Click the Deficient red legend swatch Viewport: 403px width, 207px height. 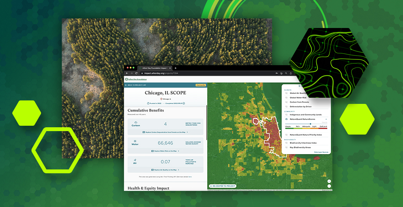323,128
